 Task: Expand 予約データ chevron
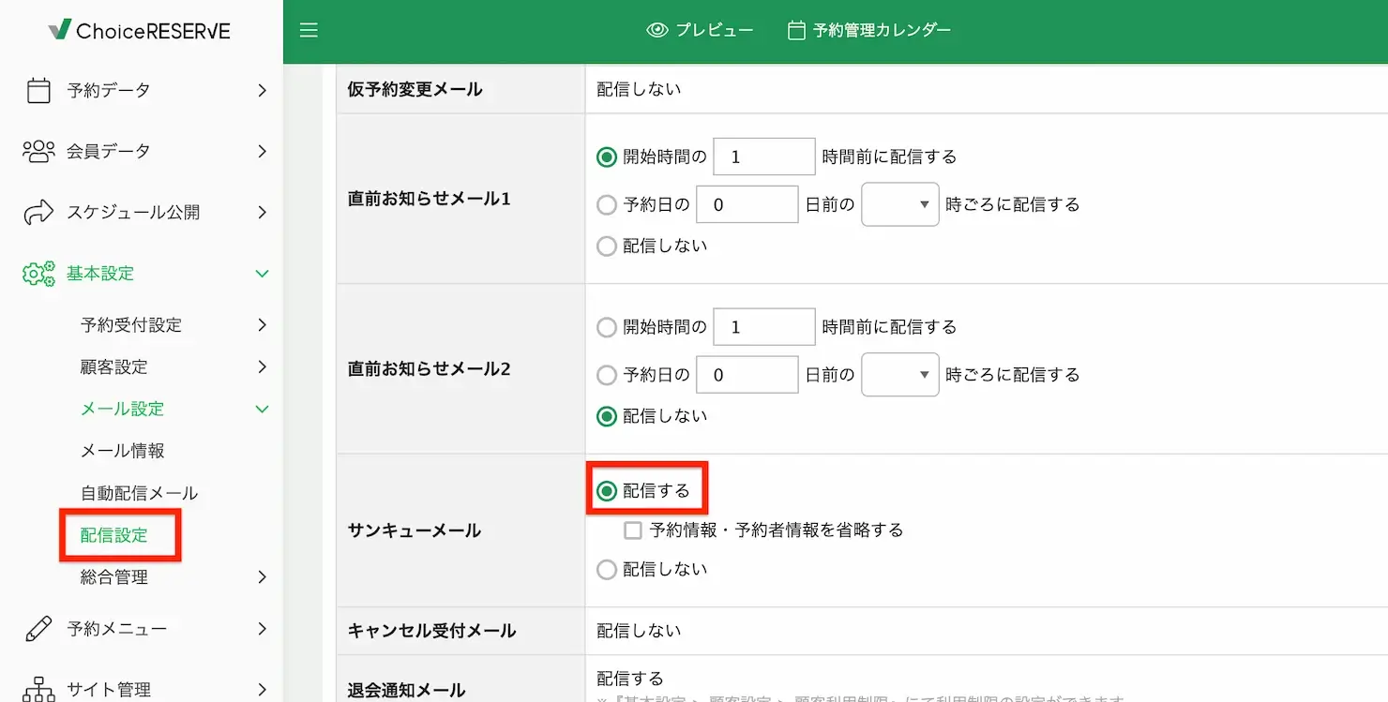tap(262, 90)
